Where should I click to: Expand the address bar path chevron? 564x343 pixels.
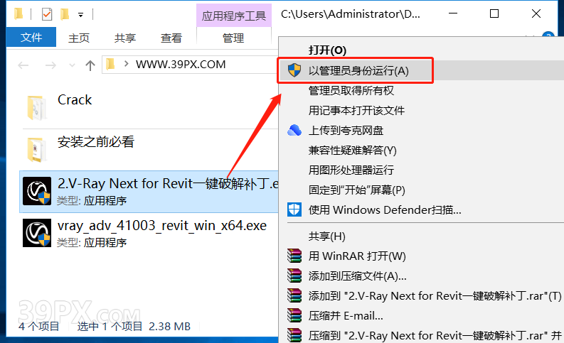click(127, 64)
